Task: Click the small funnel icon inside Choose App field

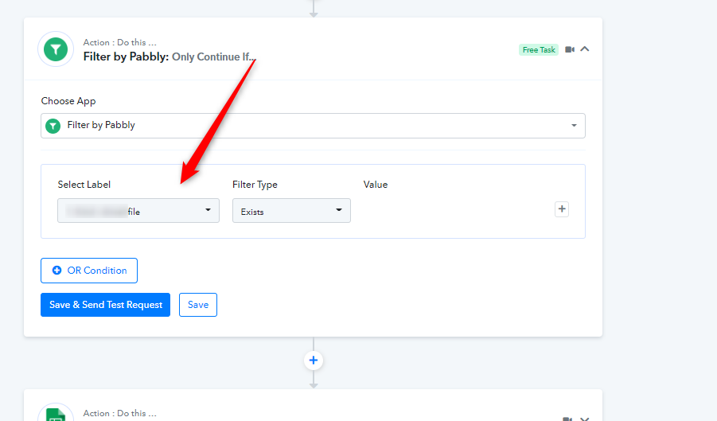Action: click(x=53, y=126)
